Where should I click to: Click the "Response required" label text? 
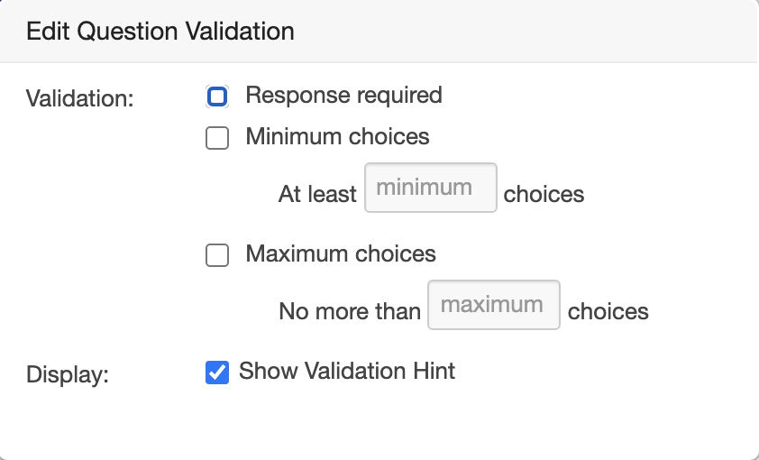pyautogui.click(x=343, y=96)
